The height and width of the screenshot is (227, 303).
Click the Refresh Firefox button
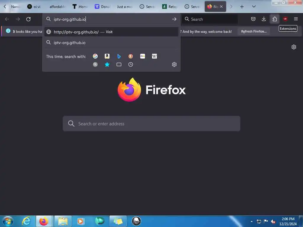pos(254,31)
